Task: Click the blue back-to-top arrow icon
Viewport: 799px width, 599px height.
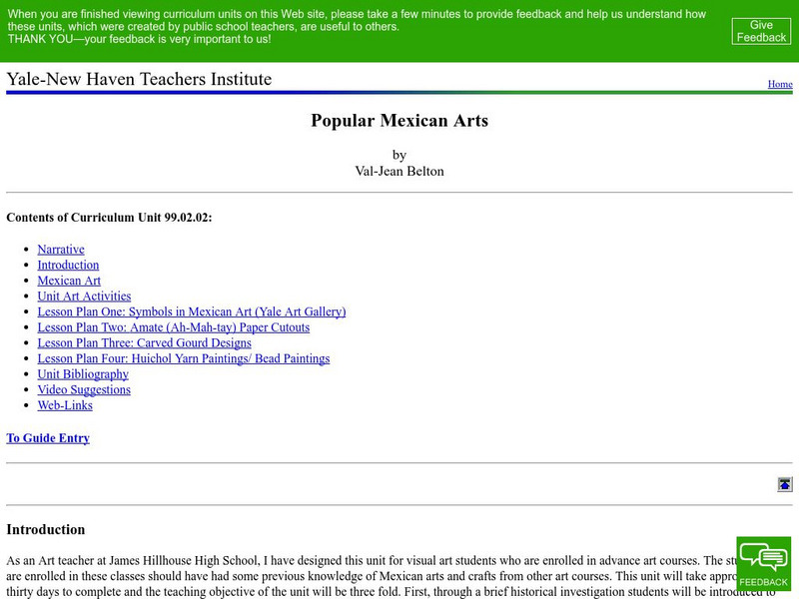Action: tap(785, 484)
